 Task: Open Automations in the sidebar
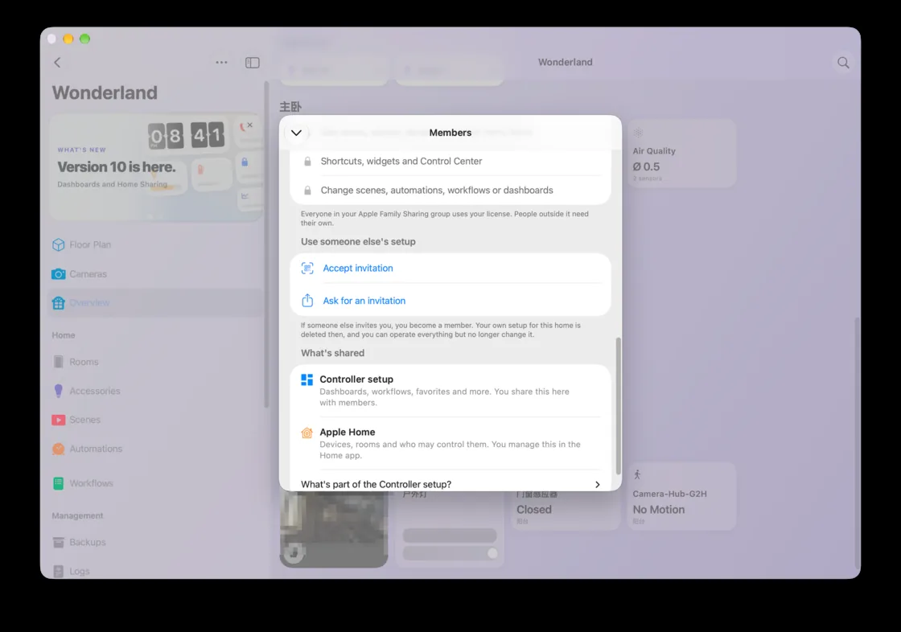tap(155, 449)
